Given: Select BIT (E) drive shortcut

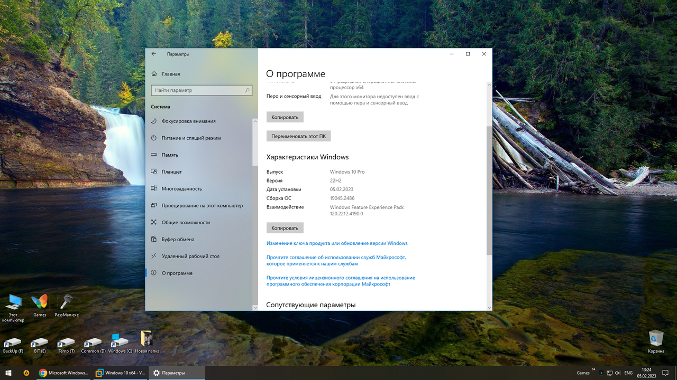Looking at the screenshot, I should (40, 346).
